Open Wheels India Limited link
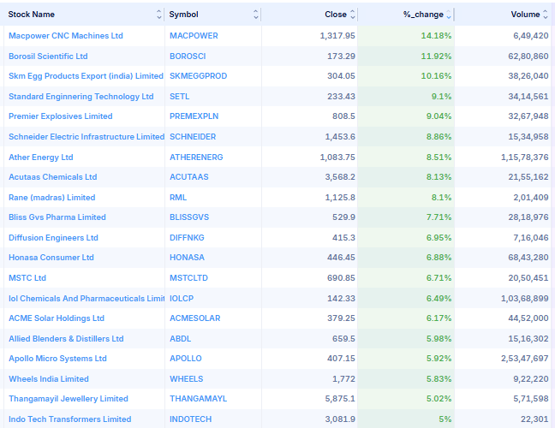 click(49, 379)
